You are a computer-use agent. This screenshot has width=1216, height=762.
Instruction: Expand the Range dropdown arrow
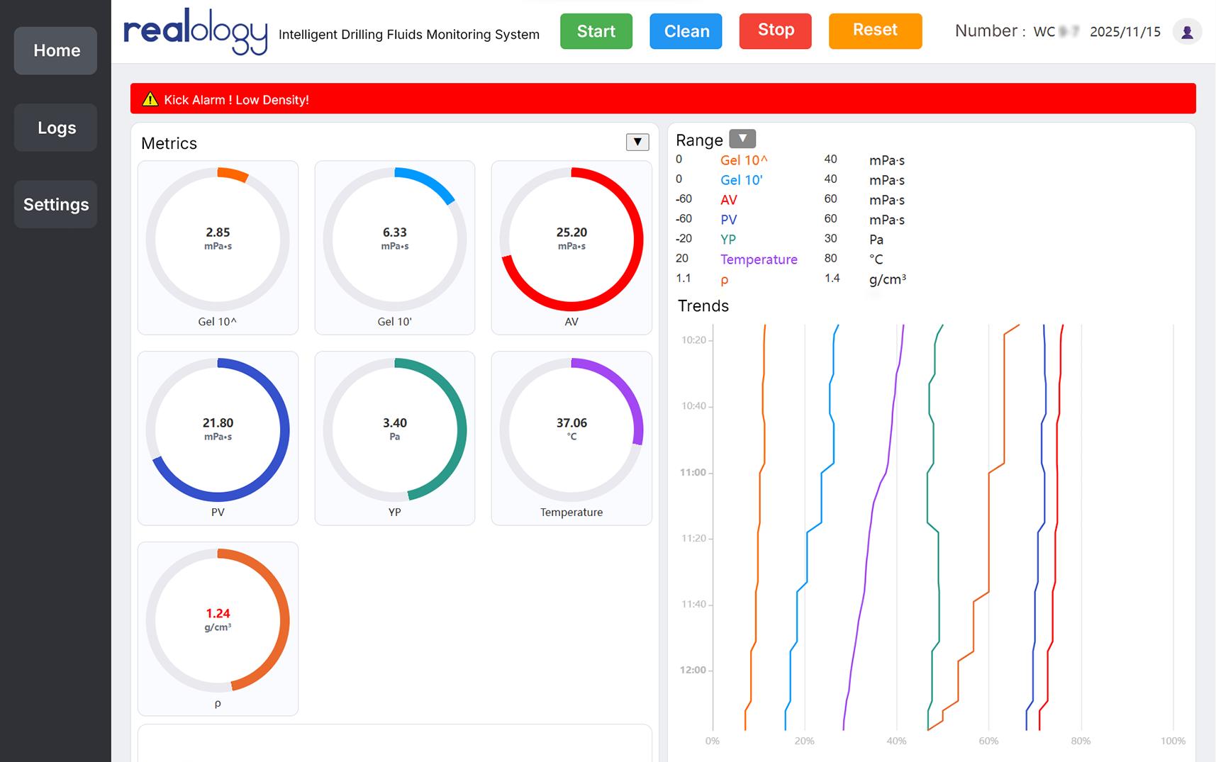(742, 139)
